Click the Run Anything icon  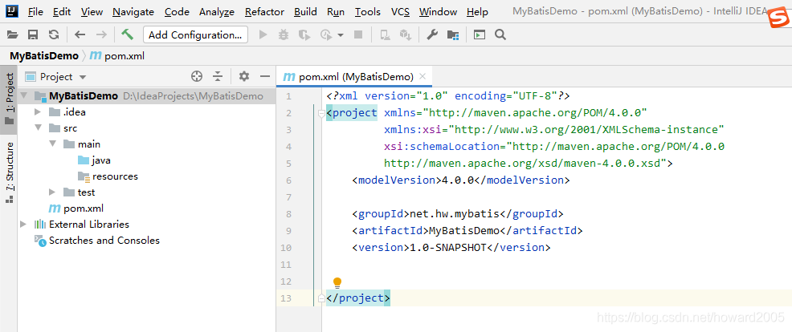tap(479, 34)
